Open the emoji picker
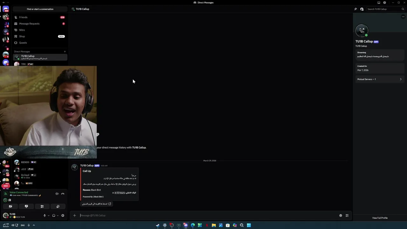 tap(341, 215)
